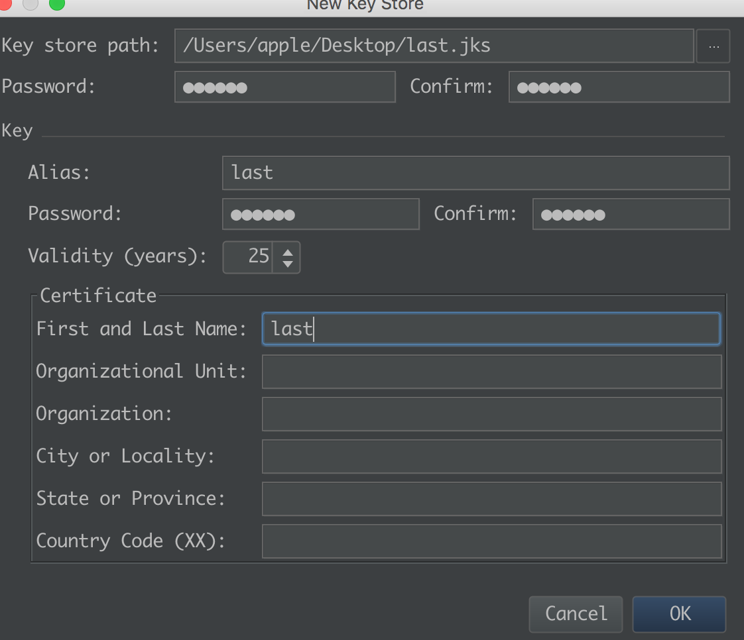Select the key Confirm password field

tap(631, 214)
